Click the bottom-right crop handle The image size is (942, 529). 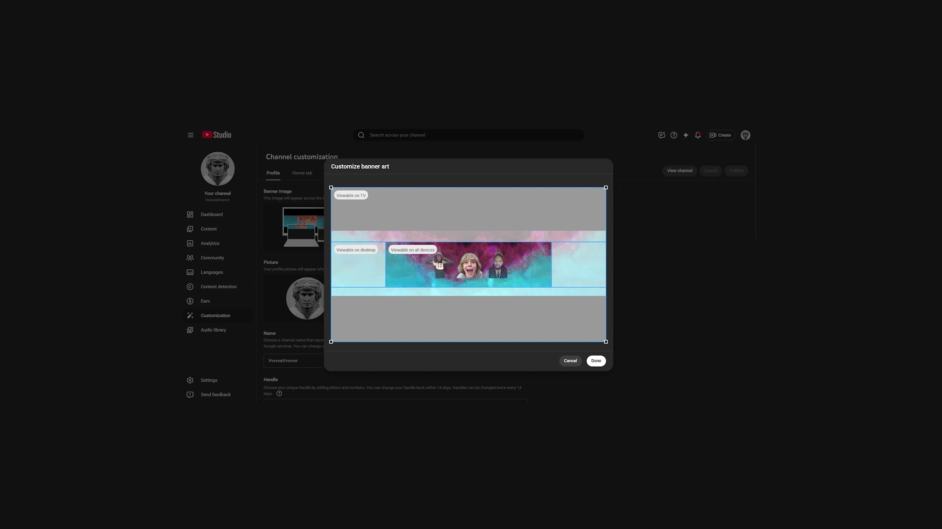[x=606, y=342]
